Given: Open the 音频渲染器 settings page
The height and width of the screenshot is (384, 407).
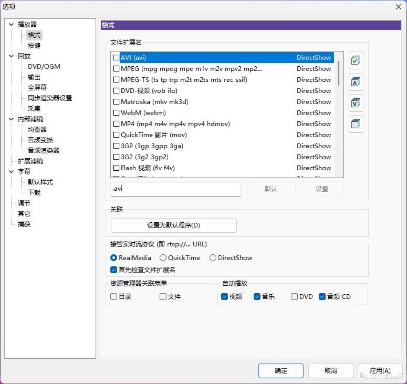Looking at the screenshot, I should pyautogui.click(x=44, y=151).
